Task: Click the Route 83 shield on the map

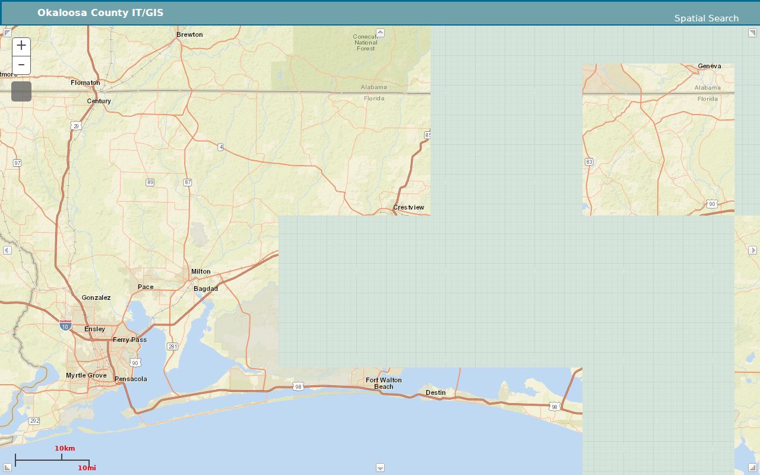Action: coord(589,161)
